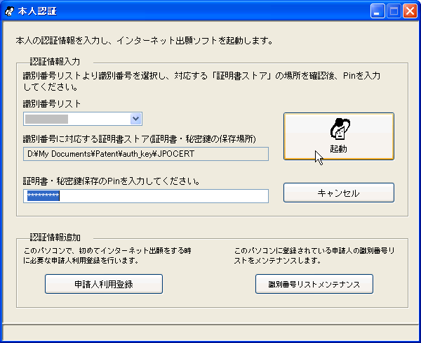The height and width of the screenshot is (343, 421).
Task: Click the 識別番号リスト label above the combo box
Action: tap(52, 104)
